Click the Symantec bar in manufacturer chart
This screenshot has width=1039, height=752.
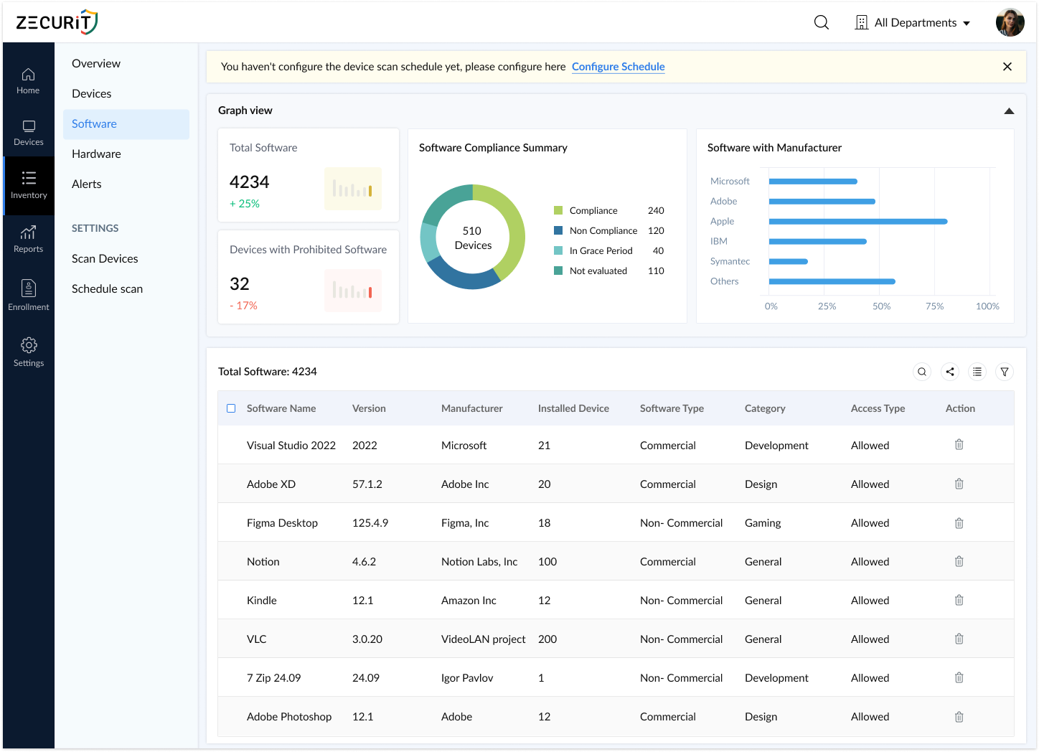tap(789, 262)
